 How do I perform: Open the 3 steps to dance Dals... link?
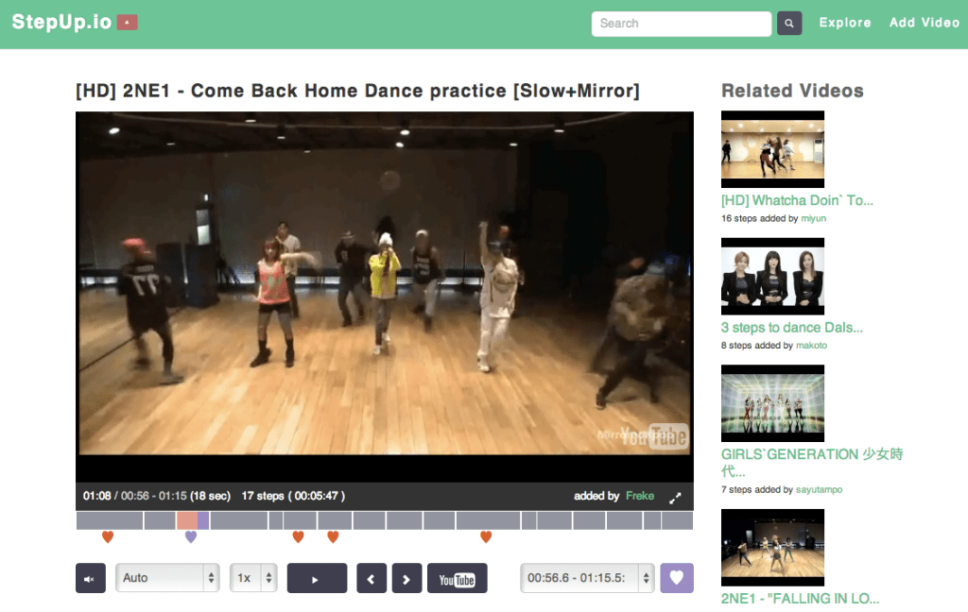[792, 328]
